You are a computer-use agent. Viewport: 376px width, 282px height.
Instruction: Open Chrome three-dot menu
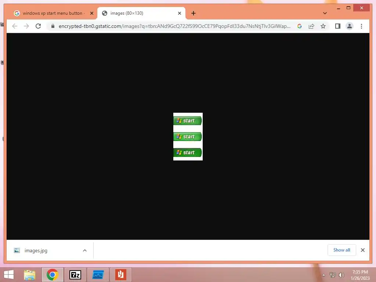click(361, 26)
